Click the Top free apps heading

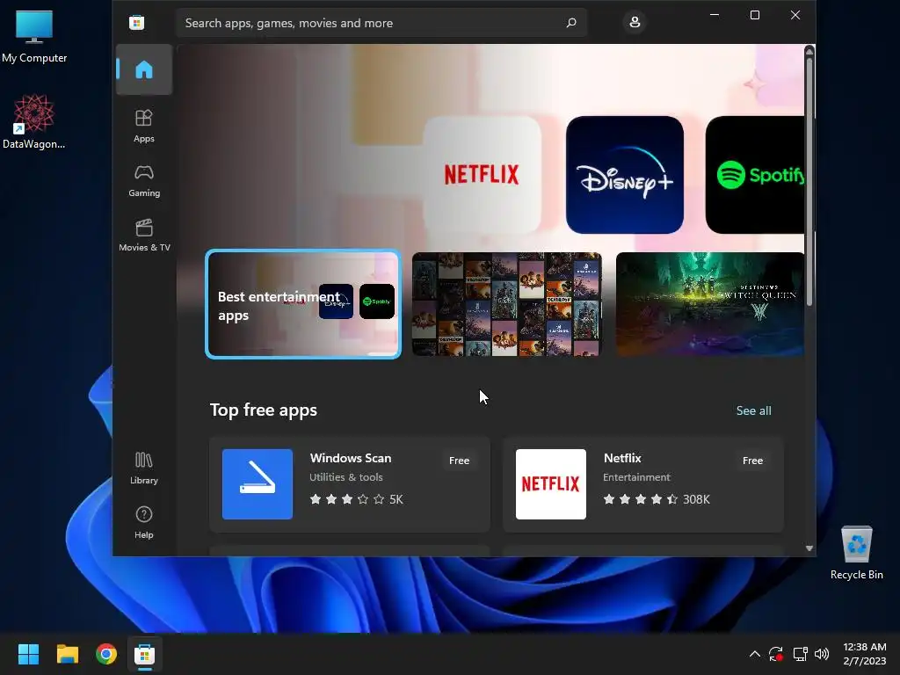coord(264,410)
